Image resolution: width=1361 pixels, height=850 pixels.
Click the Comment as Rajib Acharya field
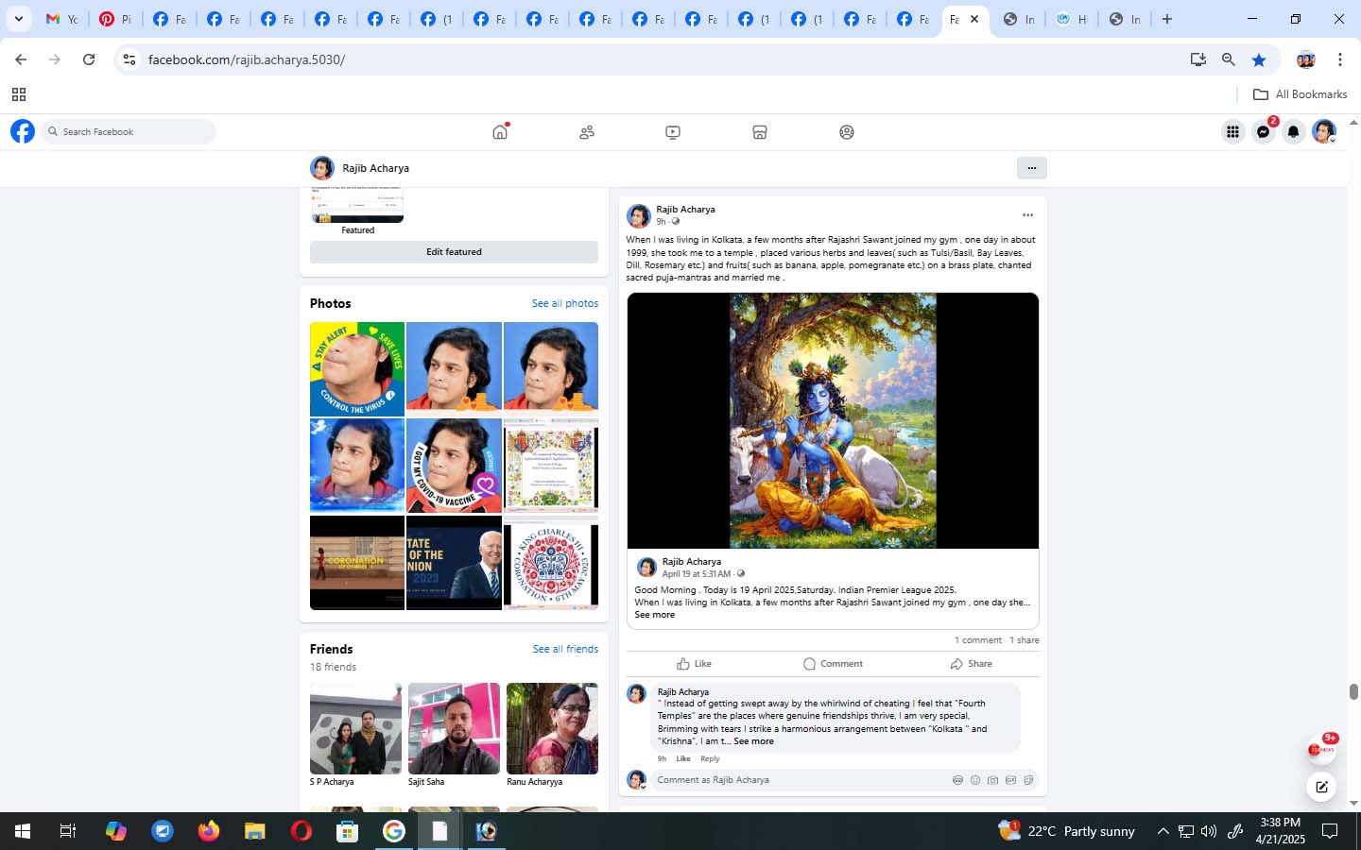point(803,780)
